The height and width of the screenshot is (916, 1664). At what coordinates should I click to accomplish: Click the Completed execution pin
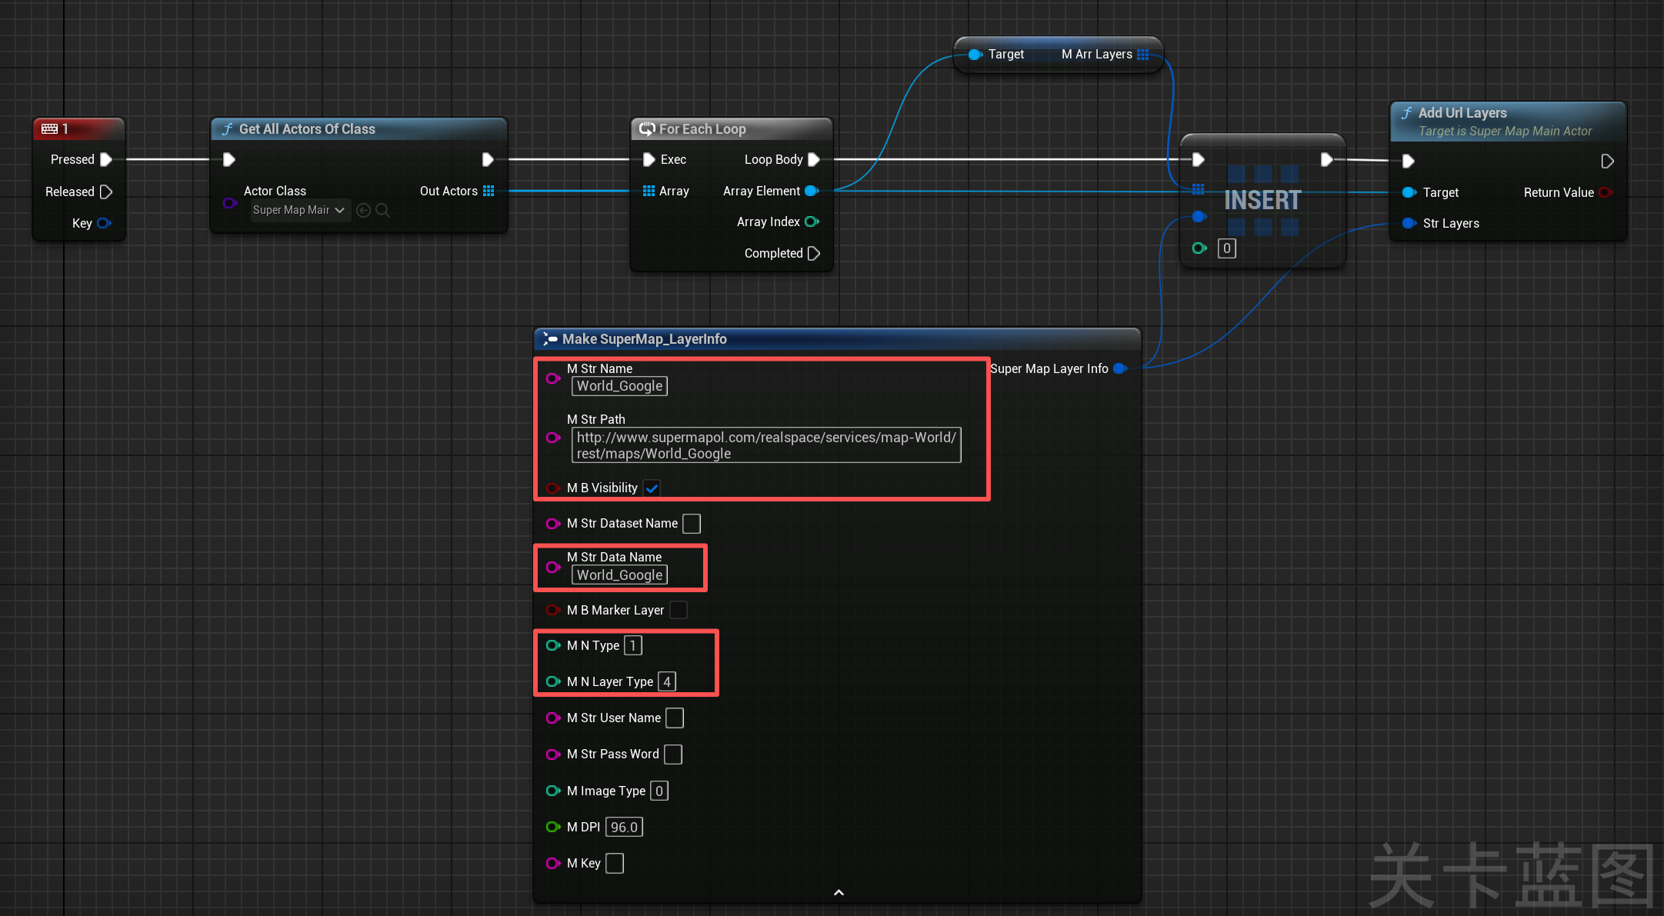click(x=814, y=253)
